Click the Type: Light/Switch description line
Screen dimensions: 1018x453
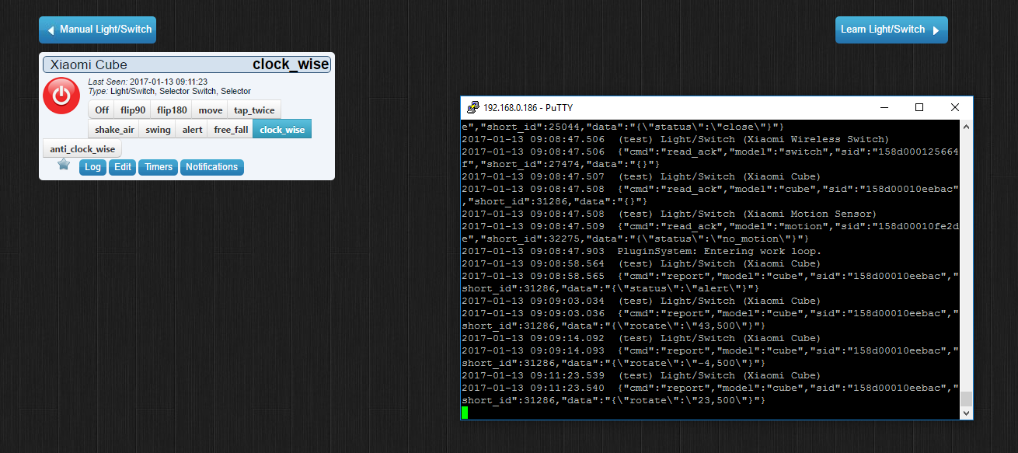click(169, 92)
